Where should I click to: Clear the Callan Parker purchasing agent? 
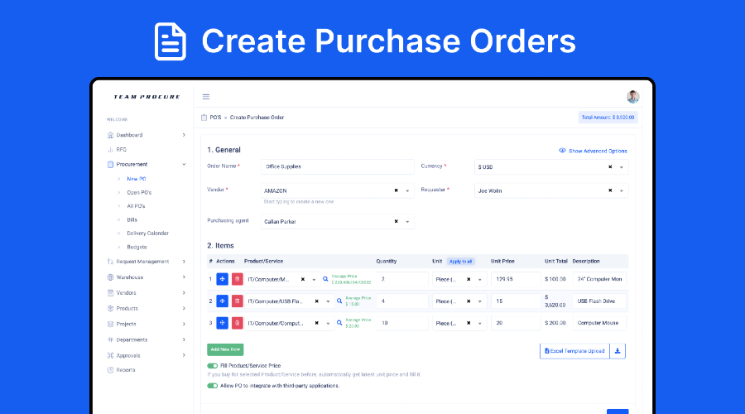tap(396, 222)
